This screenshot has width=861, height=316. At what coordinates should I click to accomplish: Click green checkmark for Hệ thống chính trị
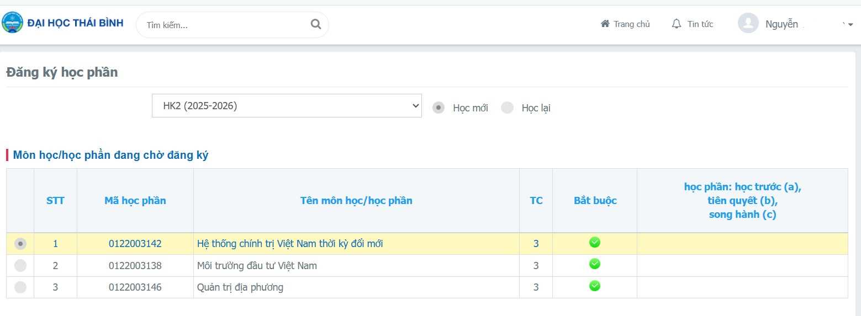595,242
